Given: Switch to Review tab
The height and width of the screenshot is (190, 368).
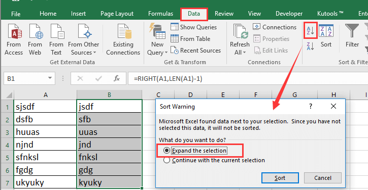Looking at the screenshot, I should click(224, 14).
